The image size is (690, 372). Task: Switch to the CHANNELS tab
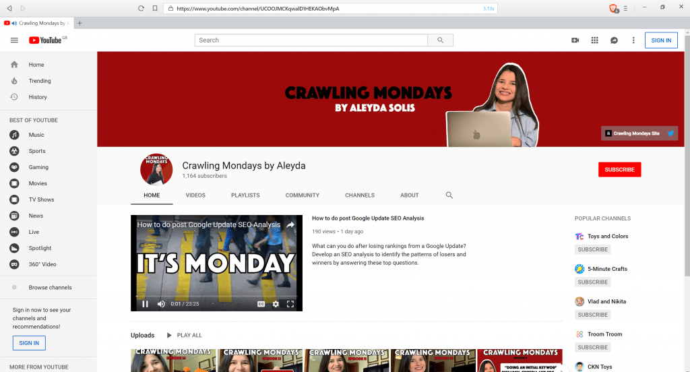360,195
